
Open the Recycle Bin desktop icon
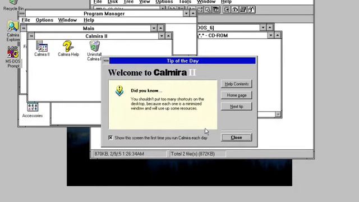13,5
